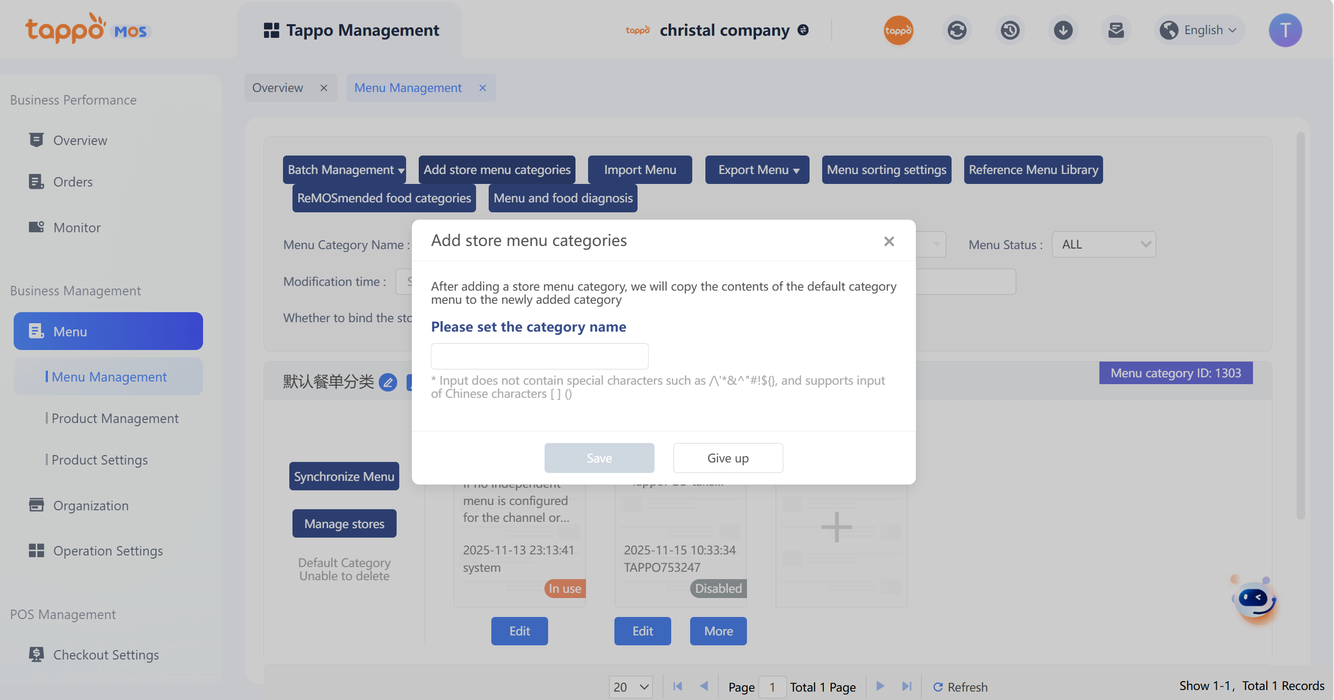Image resolution: width=1334 pixels, height=700 pixels.
Task: Open the mail inbox icon
Action: [x=1116, y=30]
